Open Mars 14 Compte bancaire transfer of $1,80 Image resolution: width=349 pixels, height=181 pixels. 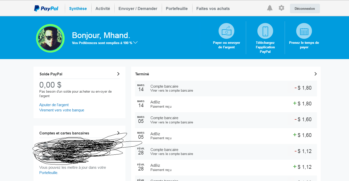tap(226, 88)
